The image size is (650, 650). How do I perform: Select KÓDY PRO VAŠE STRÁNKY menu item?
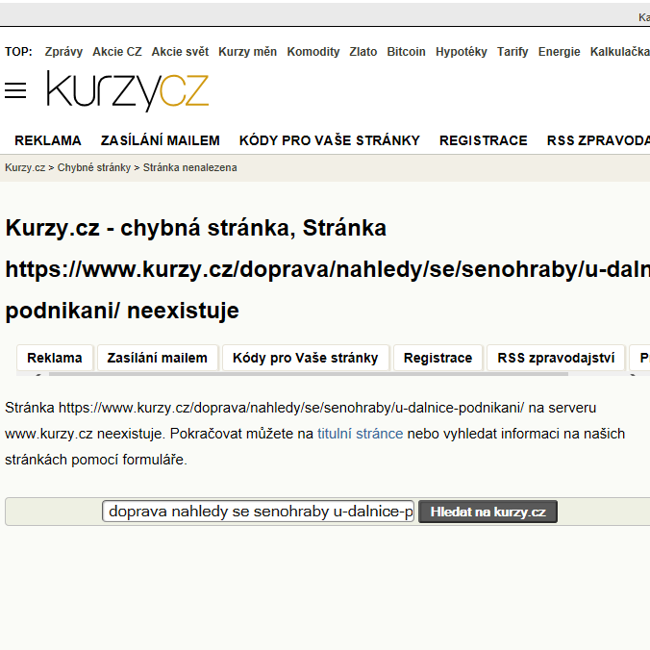330,140
